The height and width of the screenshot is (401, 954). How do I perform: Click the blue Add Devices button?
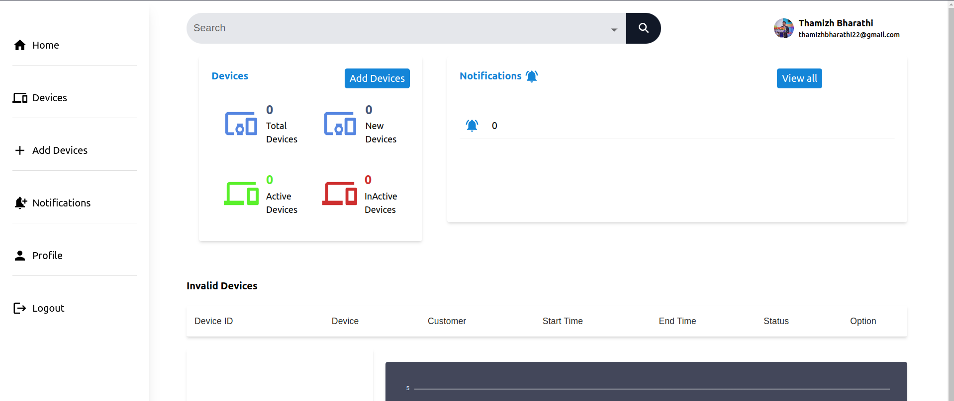coord(377,78)
